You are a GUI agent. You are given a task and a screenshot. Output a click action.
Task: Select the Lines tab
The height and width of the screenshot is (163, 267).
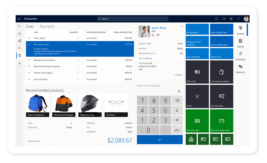click(x=30, y=26)
